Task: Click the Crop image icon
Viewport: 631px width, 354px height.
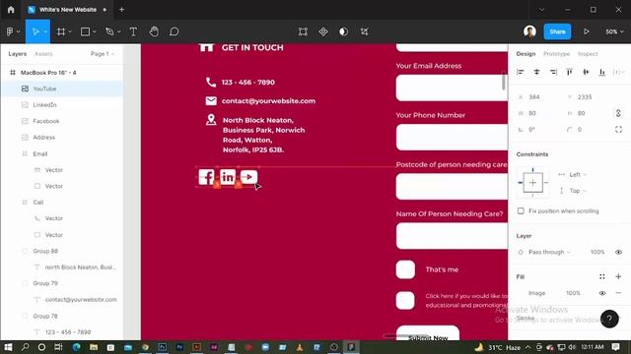Action: coord(364,31)
